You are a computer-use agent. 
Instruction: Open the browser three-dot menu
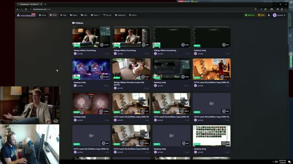(x=286, y=9)
